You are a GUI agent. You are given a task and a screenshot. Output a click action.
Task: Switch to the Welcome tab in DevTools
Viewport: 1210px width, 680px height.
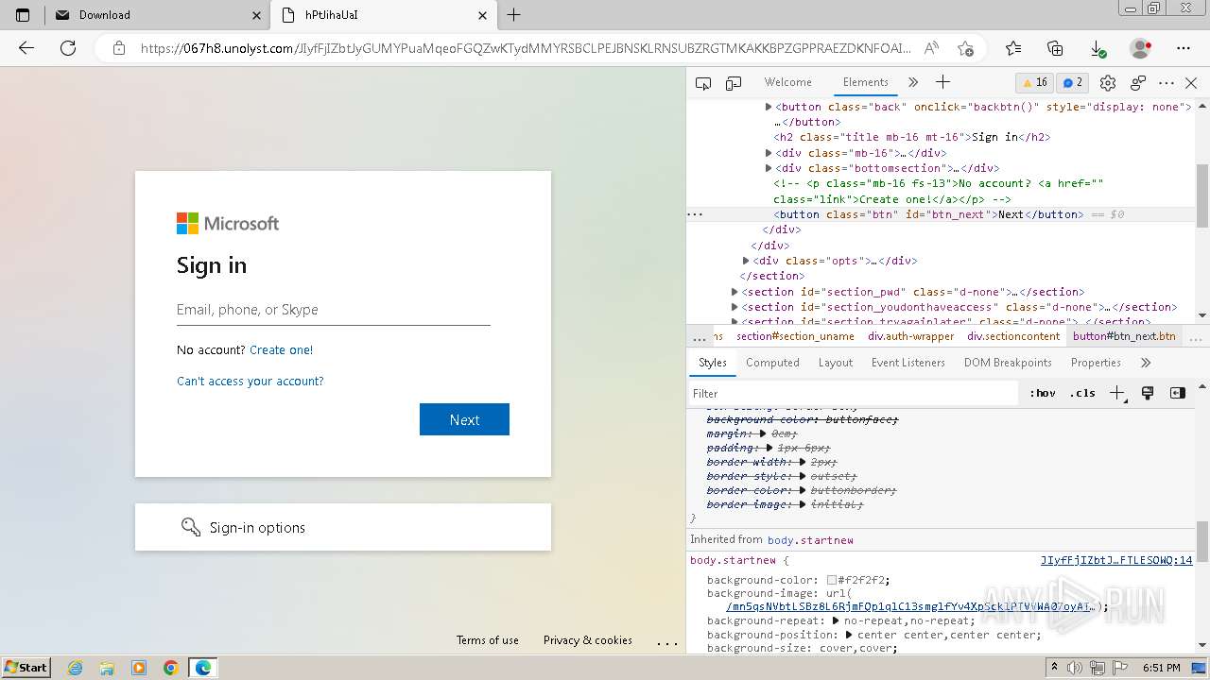click(x=787, y=82)
